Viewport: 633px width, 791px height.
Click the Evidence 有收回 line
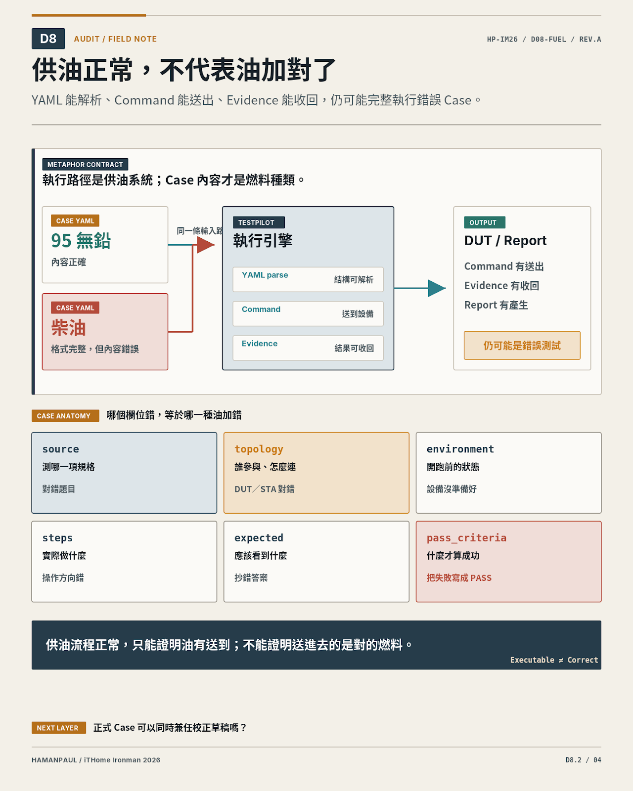pos(501,286)
